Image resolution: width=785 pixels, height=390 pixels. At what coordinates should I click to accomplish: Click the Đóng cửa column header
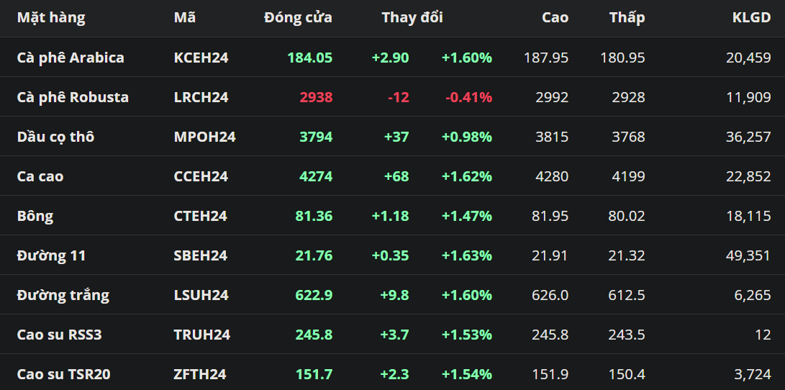click(298, 18)
